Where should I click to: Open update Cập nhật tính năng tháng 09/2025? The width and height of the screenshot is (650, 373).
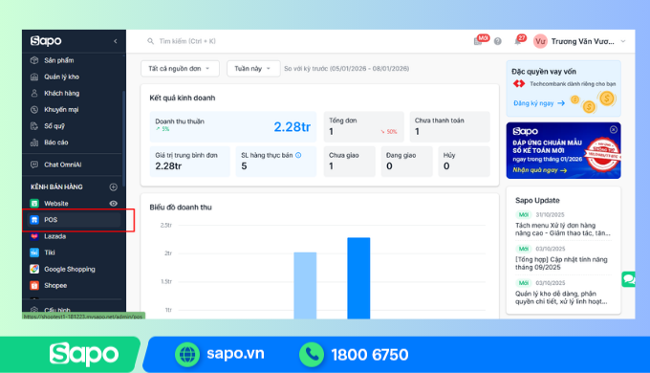[561, 263]
